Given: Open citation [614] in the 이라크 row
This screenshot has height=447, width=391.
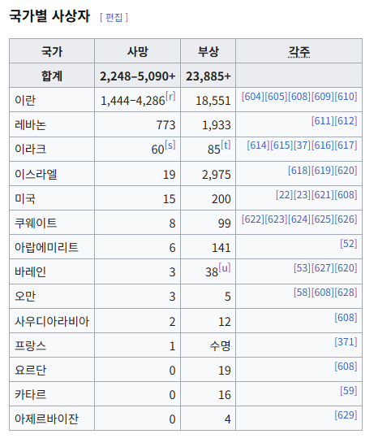Looking at the screenshot, I should click(258, 145).
